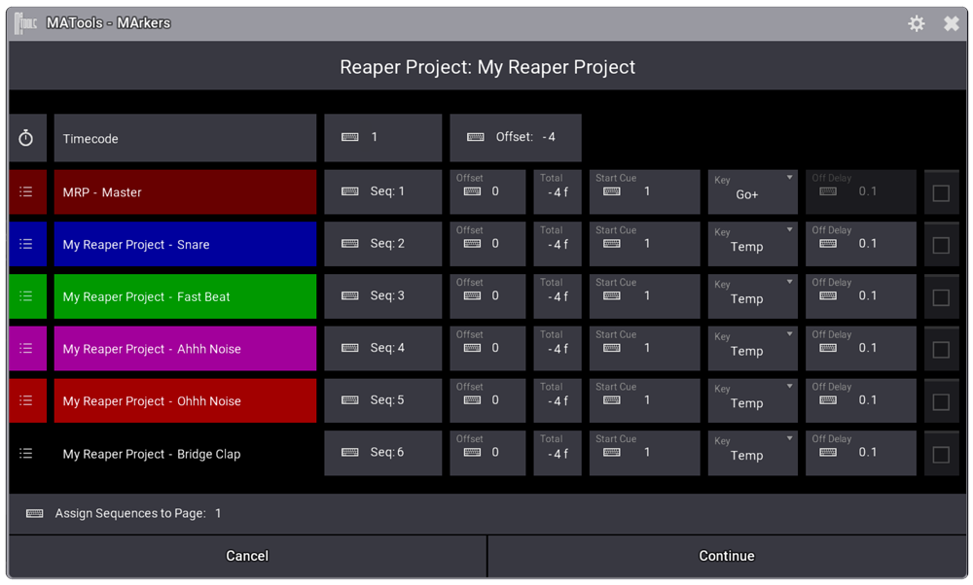
Task: Click Start Cue keyboard icon in Snare row
Action: pyautogui.click(x=611, y=244)
